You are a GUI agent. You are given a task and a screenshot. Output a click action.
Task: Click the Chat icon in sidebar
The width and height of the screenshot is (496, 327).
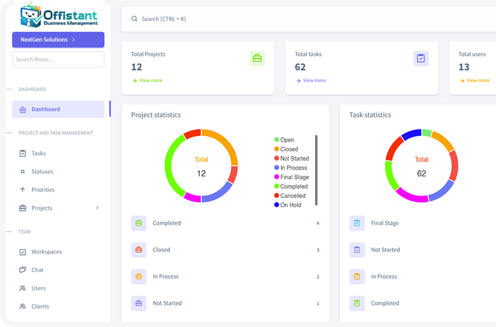coord(23,270)
